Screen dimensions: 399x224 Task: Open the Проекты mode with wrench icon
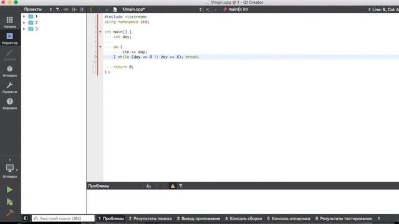[x=10, y=87]
